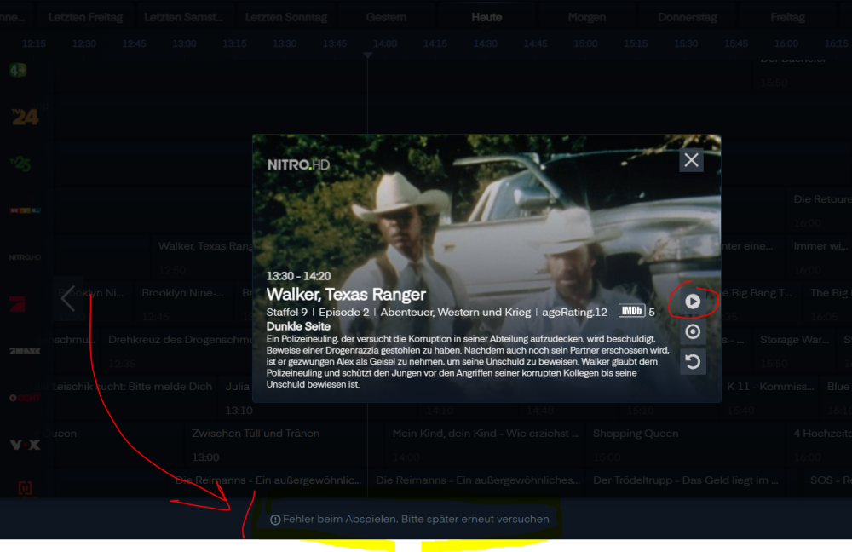Open Der Trödeltrupp program entry
Viewport: 852px width, 552px height.
692,482
